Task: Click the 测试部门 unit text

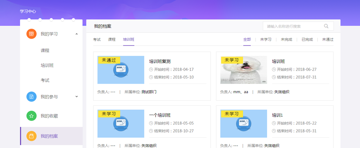Action: (149, 92)
